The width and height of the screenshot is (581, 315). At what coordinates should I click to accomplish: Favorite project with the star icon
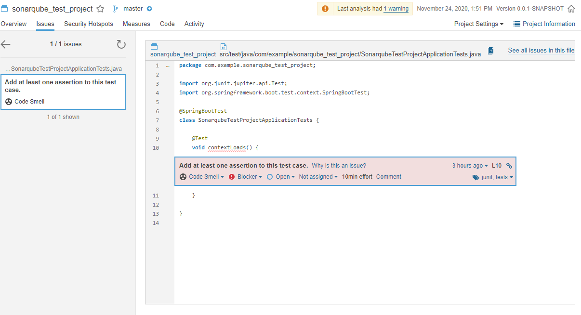coord(100,9)
